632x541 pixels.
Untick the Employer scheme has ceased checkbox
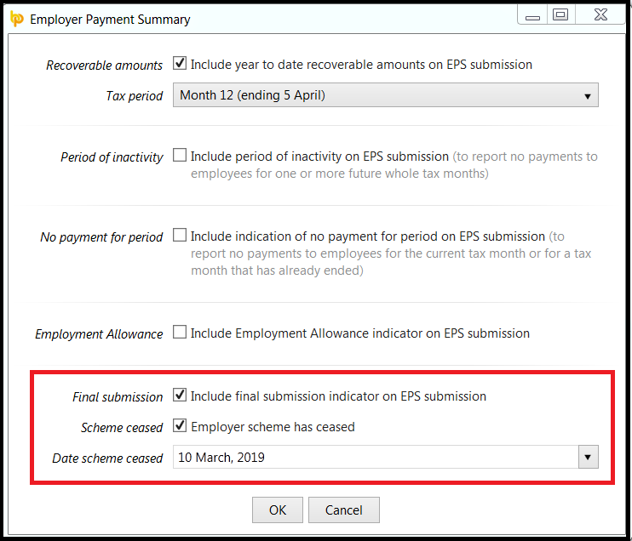click(180, 425)
